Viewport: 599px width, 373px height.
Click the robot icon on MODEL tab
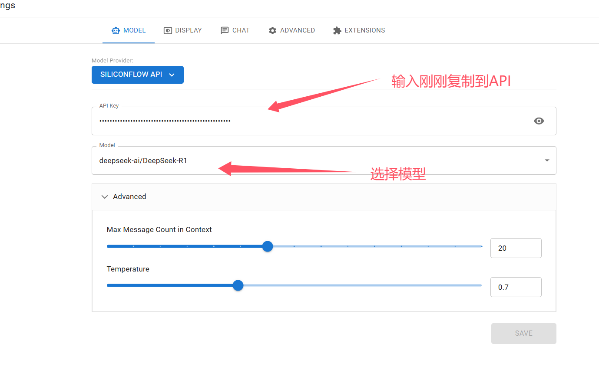tap(116, 30)
